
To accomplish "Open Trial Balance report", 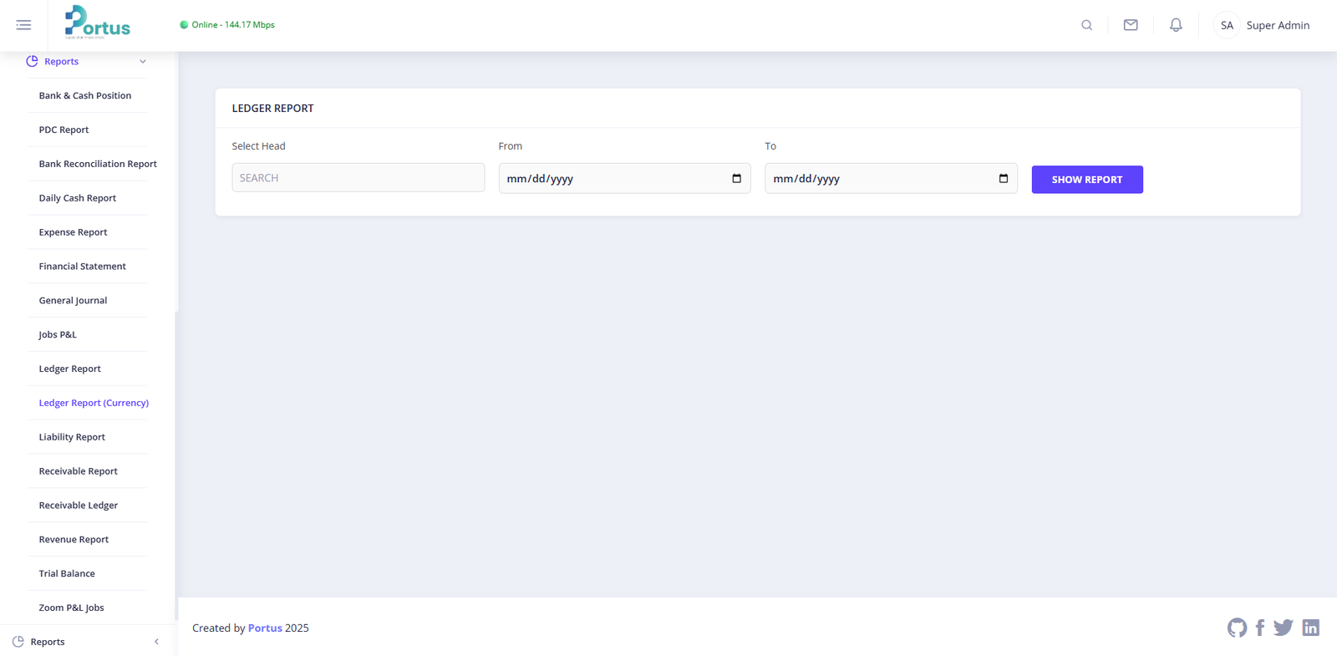I will point(67,573).
